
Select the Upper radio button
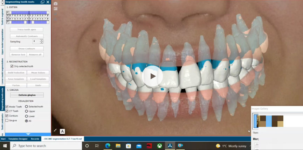pos(27,111)
